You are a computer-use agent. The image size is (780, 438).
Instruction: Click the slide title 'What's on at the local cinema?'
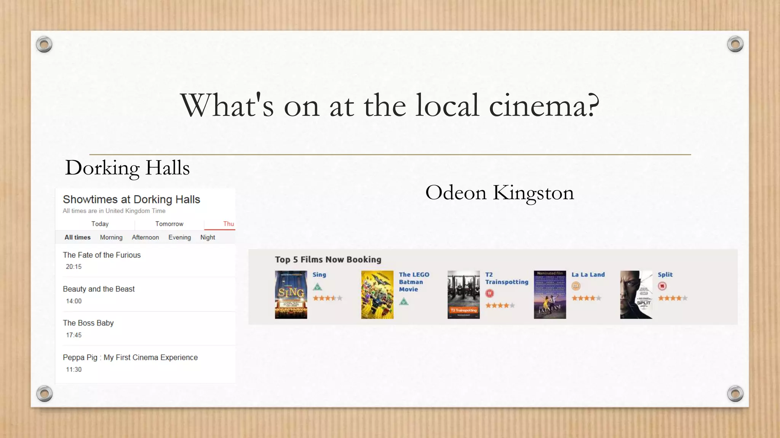390,105
